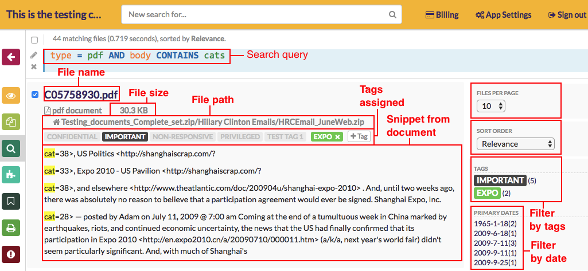Click the bookmark sidebar icon
Viewport: 588px width, 271px height.
pyautogui.click(x=11, y=201)
